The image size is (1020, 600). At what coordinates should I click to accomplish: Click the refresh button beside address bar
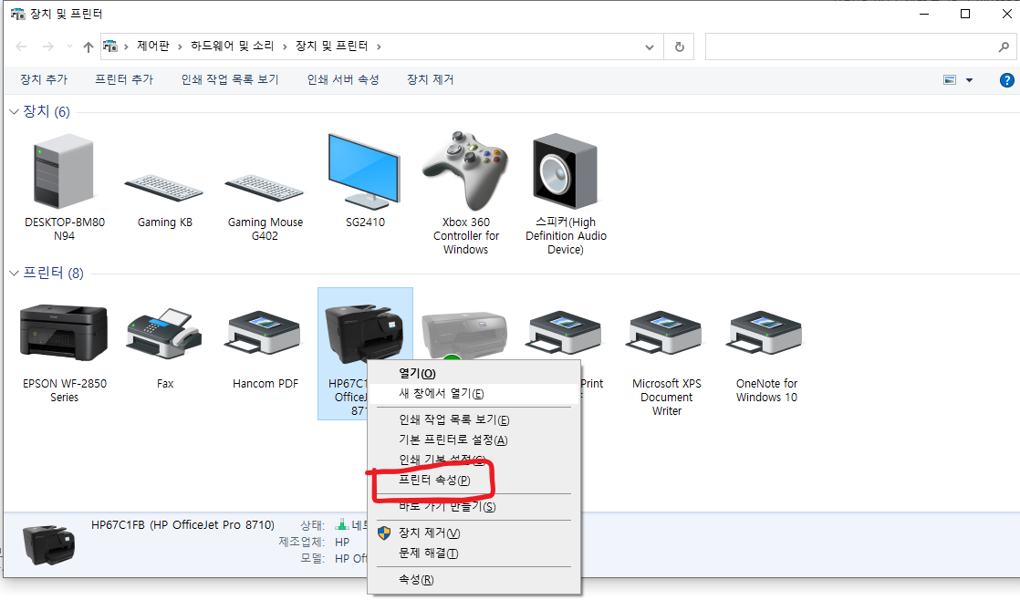(x=679, y=47)
